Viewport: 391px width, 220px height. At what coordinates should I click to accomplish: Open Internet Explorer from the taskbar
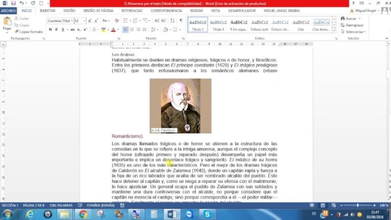tap(30, 214)
